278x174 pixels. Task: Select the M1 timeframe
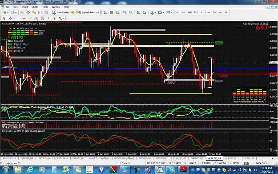(x=178, y=12)
